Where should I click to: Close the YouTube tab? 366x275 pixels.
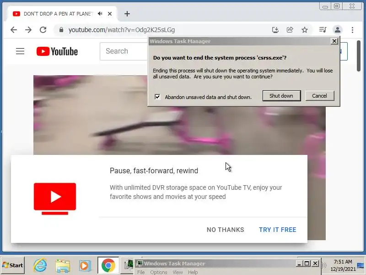pyautogui.click(x=110, y=14)
